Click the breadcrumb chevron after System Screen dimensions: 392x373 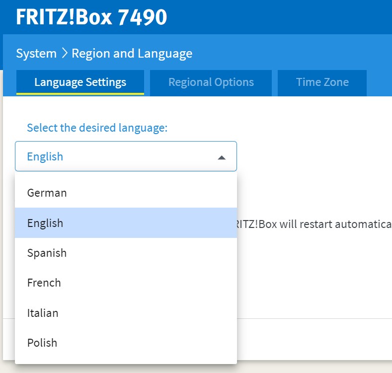click(64, 54)
